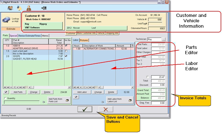Go to next page in parts navigator
Viewport: 222px width, 133px height.
point(20,87)
